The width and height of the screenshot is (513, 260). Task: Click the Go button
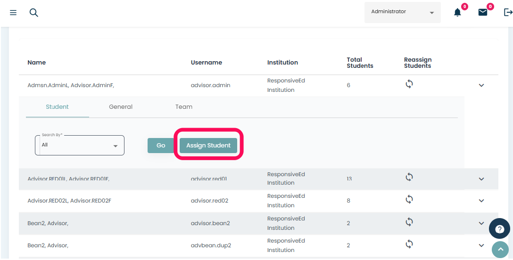pyautogui.click(x=161, y=146)
